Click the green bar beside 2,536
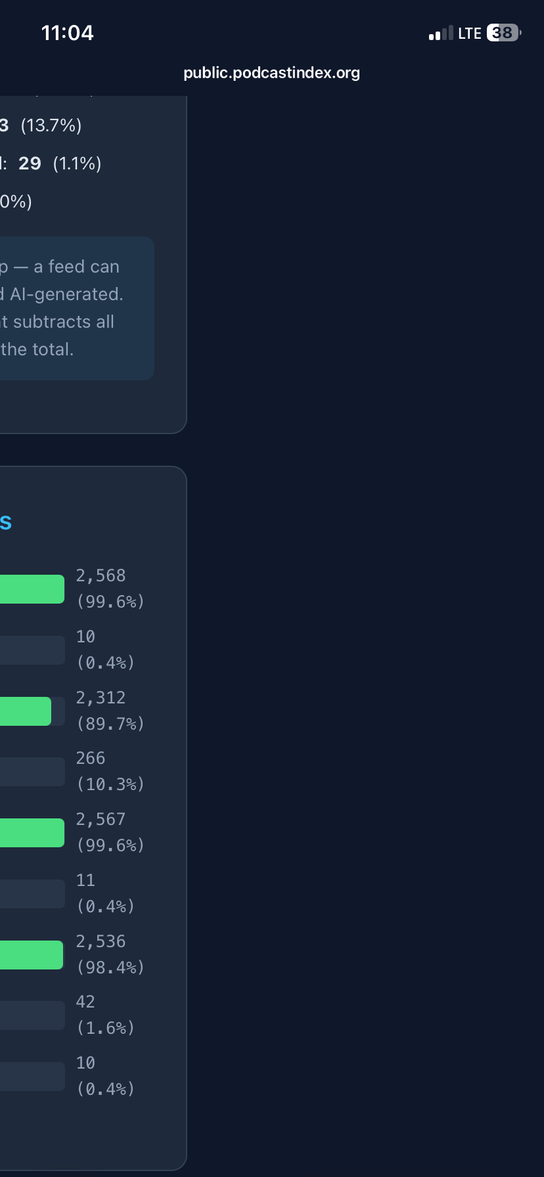This screenshot has height=1177, width=544. click(x=31, y=955)
